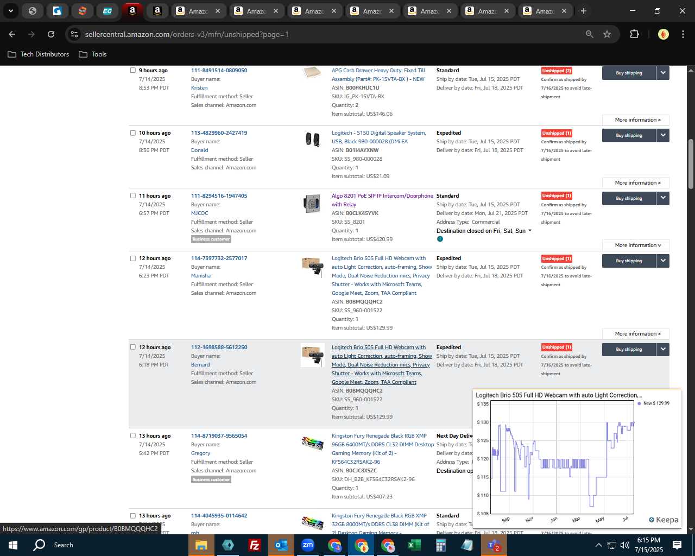Open the tab search dropdown in Chrome
695x556 pixels.
tap(10, 11)
